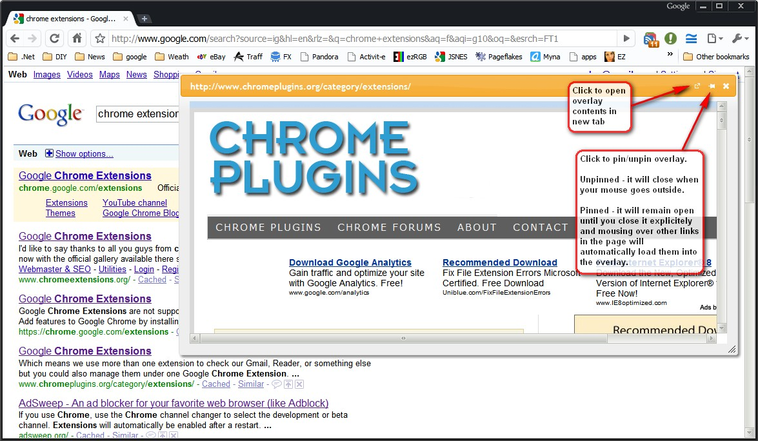Open the page control menu
The width and height of the screenshot is (758, 441).
click(715, 39)
